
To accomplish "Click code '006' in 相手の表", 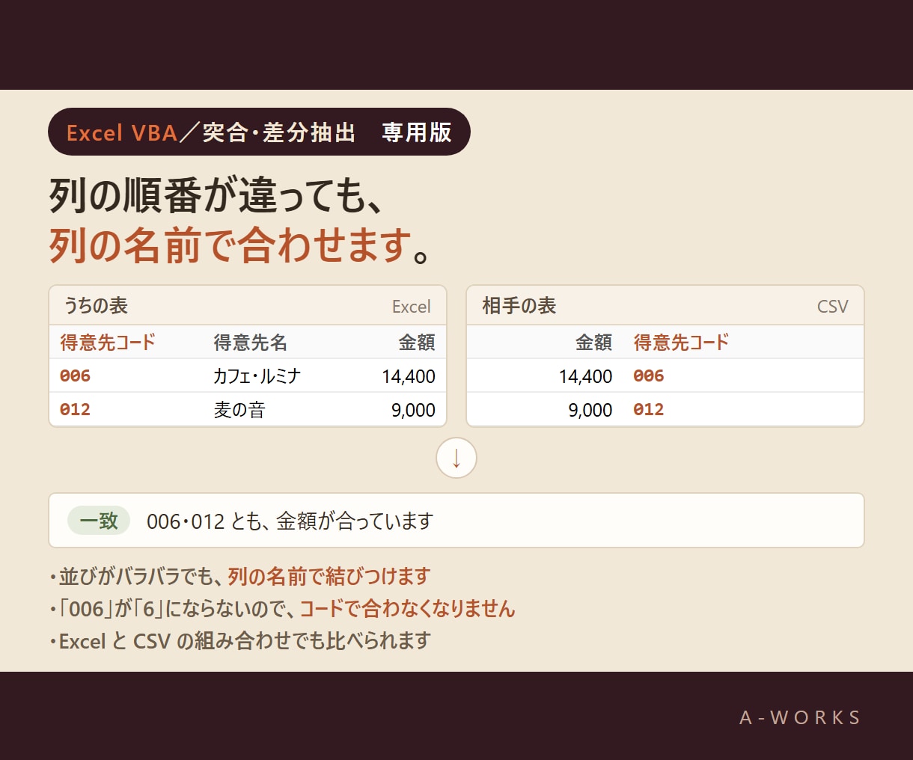I will tap(648, 376).
